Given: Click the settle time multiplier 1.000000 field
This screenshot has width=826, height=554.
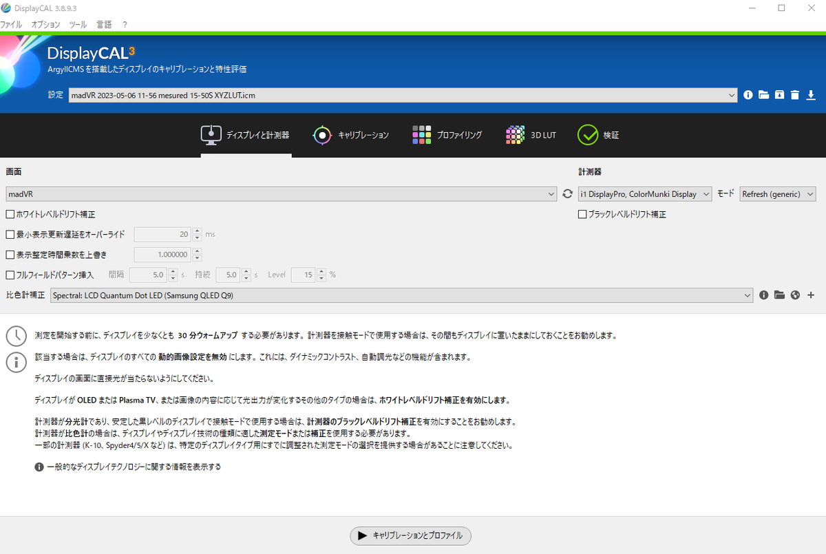Looking at the screenshot, I should 163,255.
